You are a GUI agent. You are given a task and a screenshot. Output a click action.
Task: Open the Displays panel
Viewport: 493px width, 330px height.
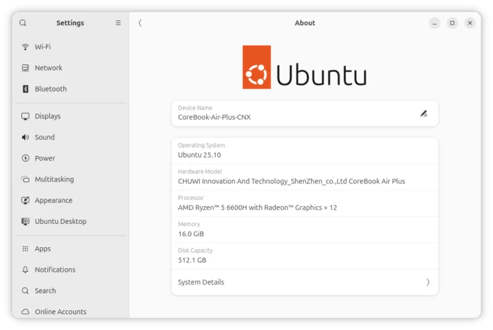[x=71, y=116]
